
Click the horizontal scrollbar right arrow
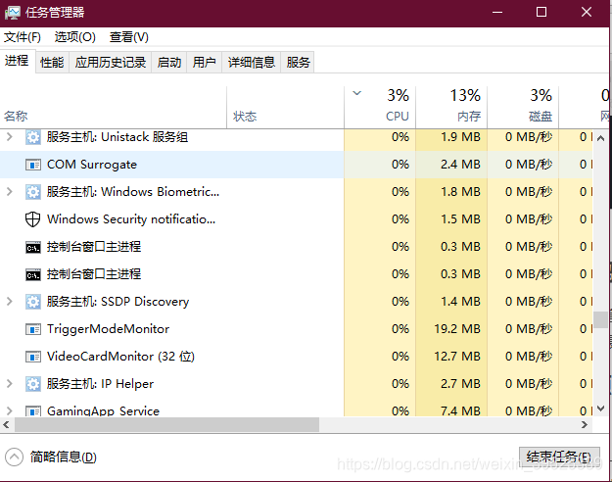(585, 424)
